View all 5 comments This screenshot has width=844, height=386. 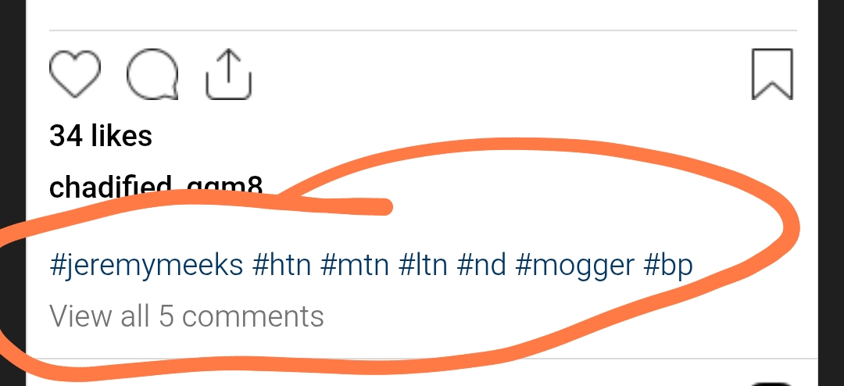(x=186, y=316)
